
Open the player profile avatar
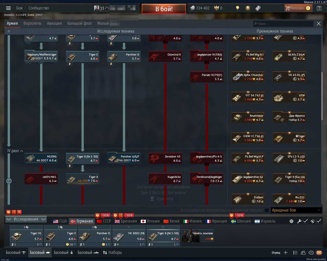coord(96,8)
